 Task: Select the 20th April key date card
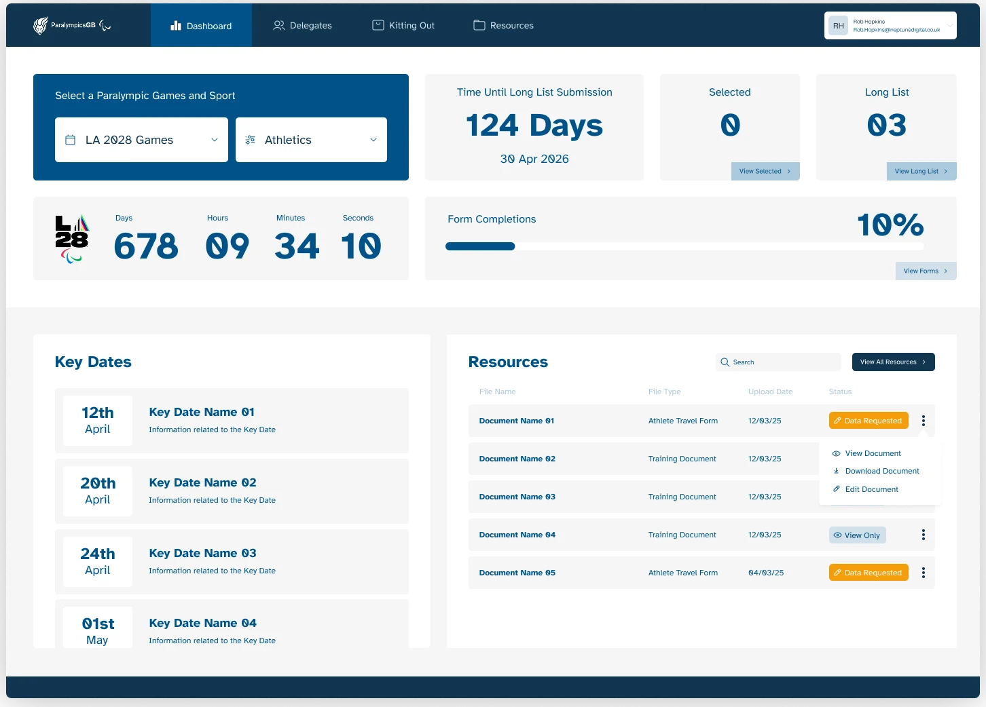pos(232,491)
